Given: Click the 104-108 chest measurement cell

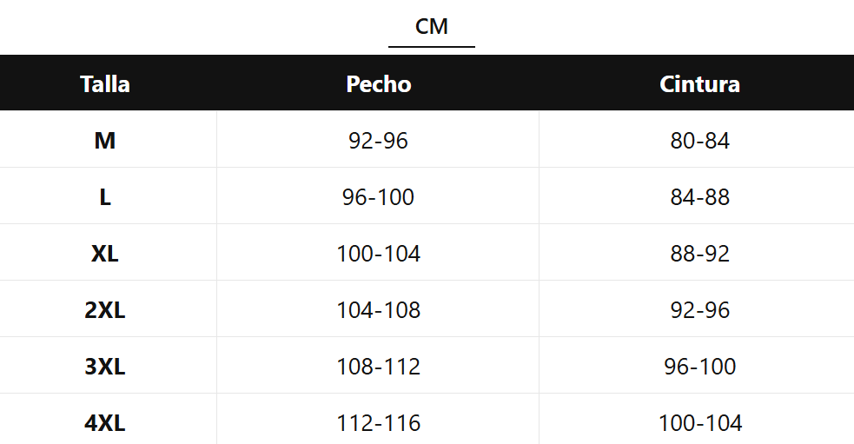Looking at the screenshot, I should click(379, 310).
